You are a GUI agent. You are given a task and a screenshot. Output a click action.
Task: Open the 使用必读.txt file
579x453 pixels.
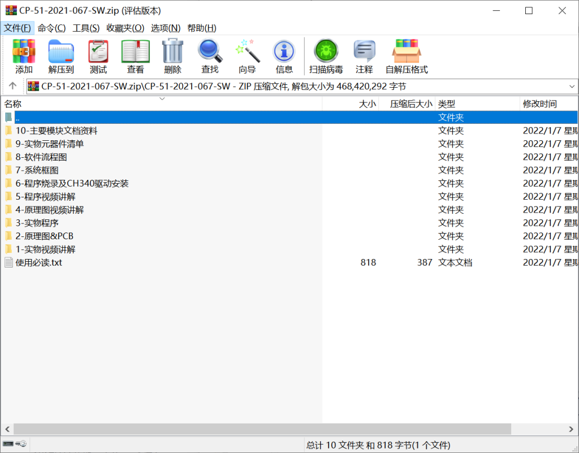tap(40, 262)
